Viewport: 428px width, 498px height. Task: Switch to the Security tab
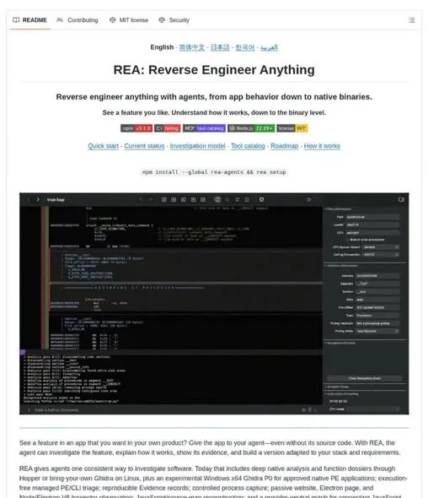(x=174, y=20)
